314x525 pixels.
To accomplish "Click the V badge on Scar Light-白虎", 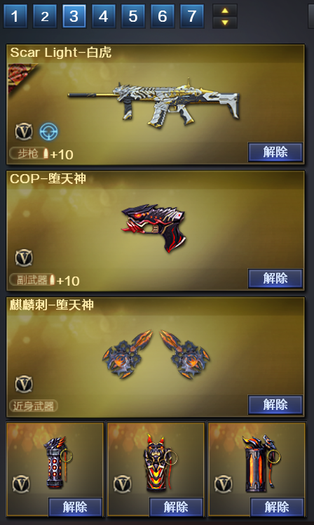I will [24, 131].
